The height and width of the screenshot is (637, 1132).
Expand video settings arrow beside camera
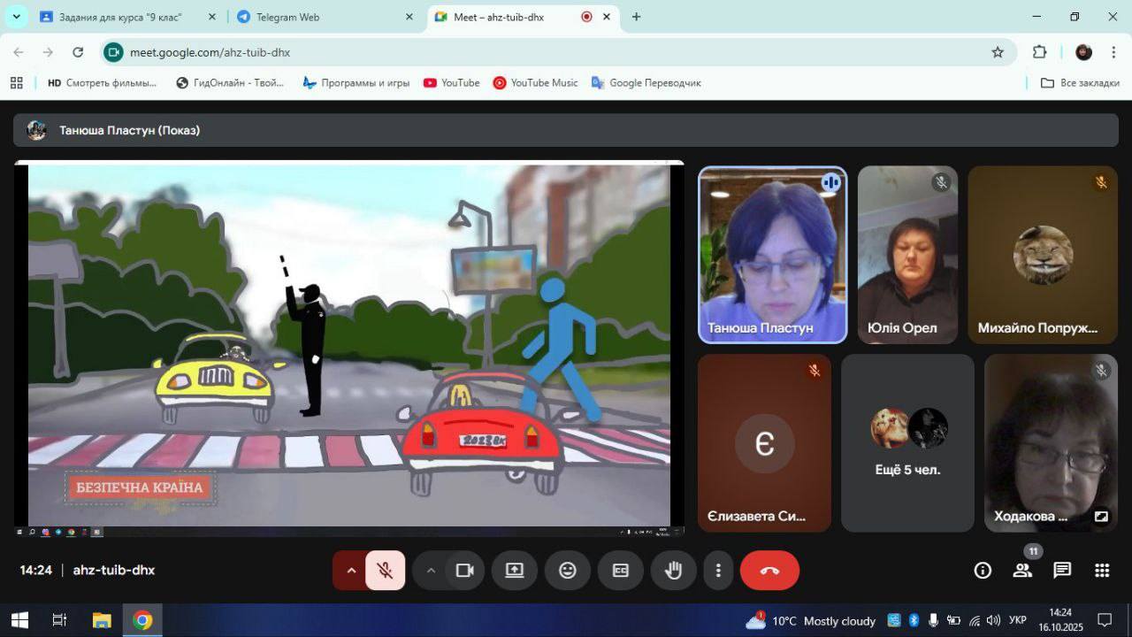pyautogui.click(x=431, y=571)
